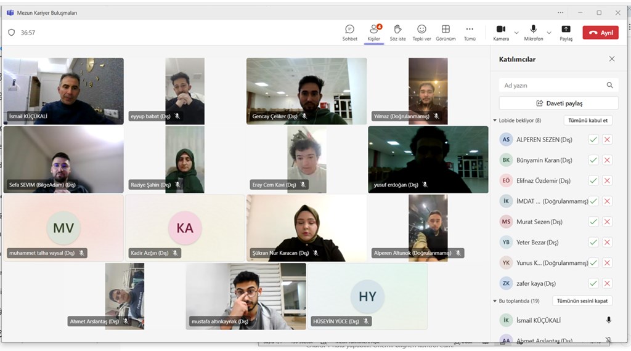631x351 pixels.
Task: Close the Katılımcılar panel
Action: click(611, 59)
